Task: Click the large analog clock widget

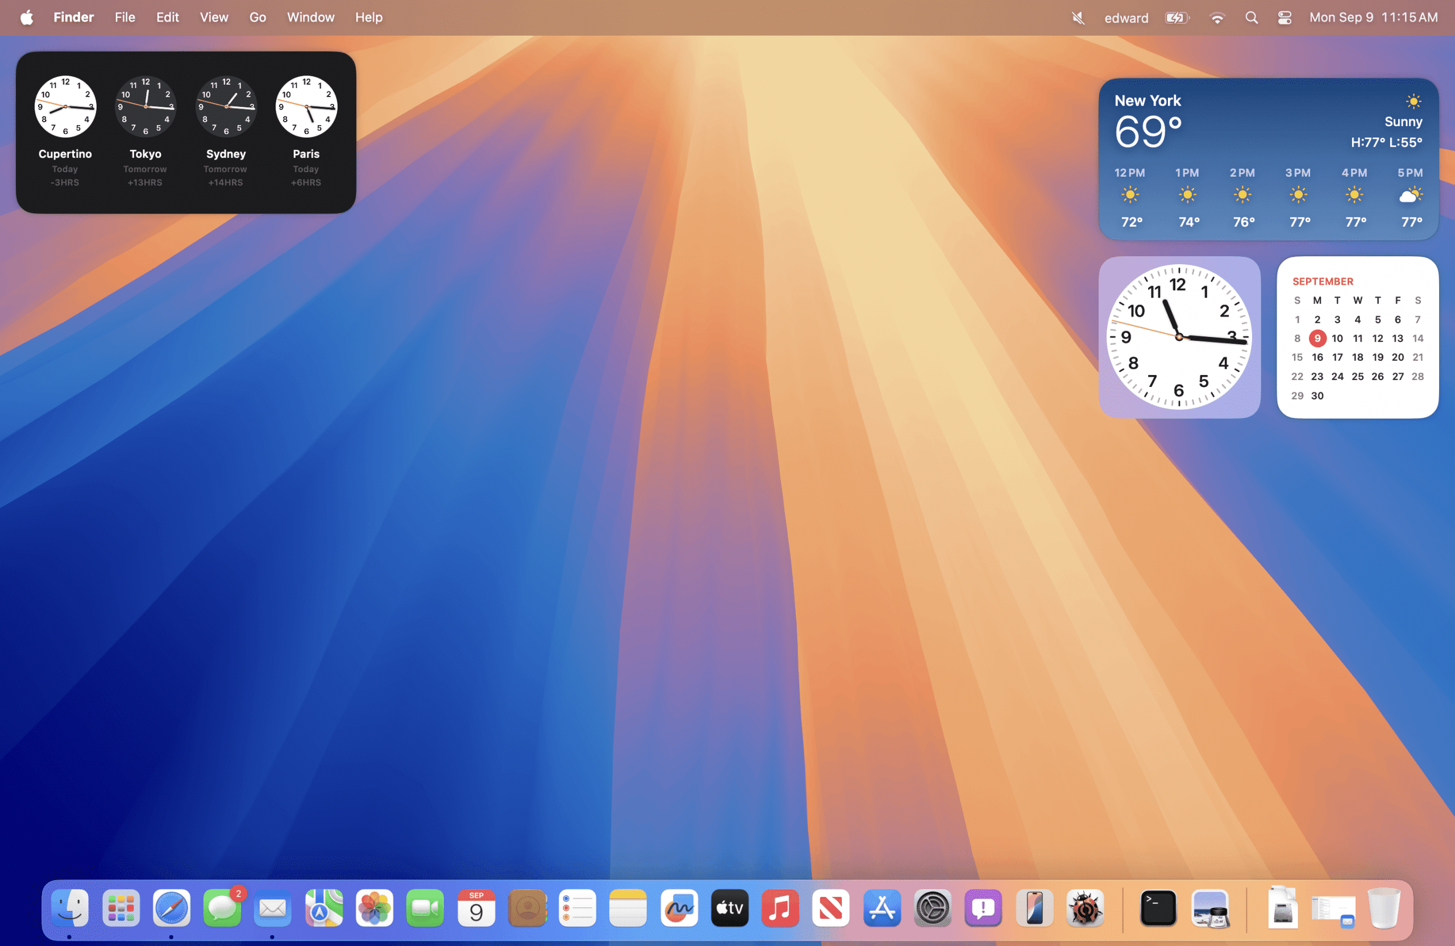Action: click(x=1179, y=337)
